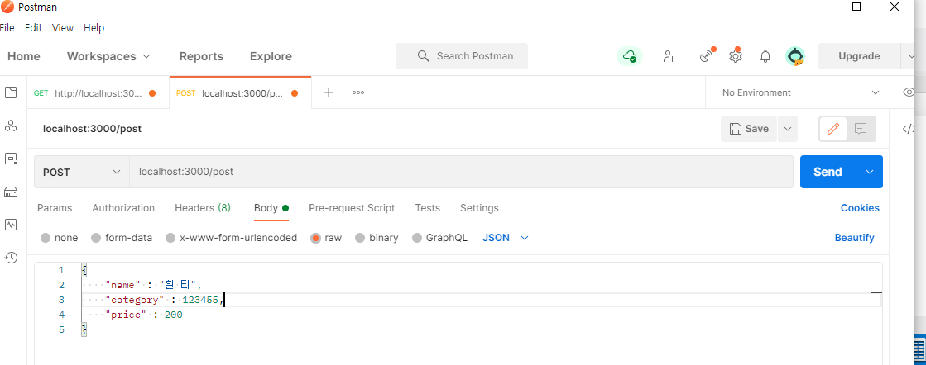The height and width of the screenshot is (365, 926).
Task: Expand the Upgrade options arrow
Action: tap(909, 57)
